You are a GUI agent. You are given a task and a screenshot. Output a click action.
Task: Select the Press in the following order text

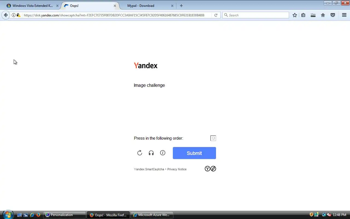(x=159, y=138)
